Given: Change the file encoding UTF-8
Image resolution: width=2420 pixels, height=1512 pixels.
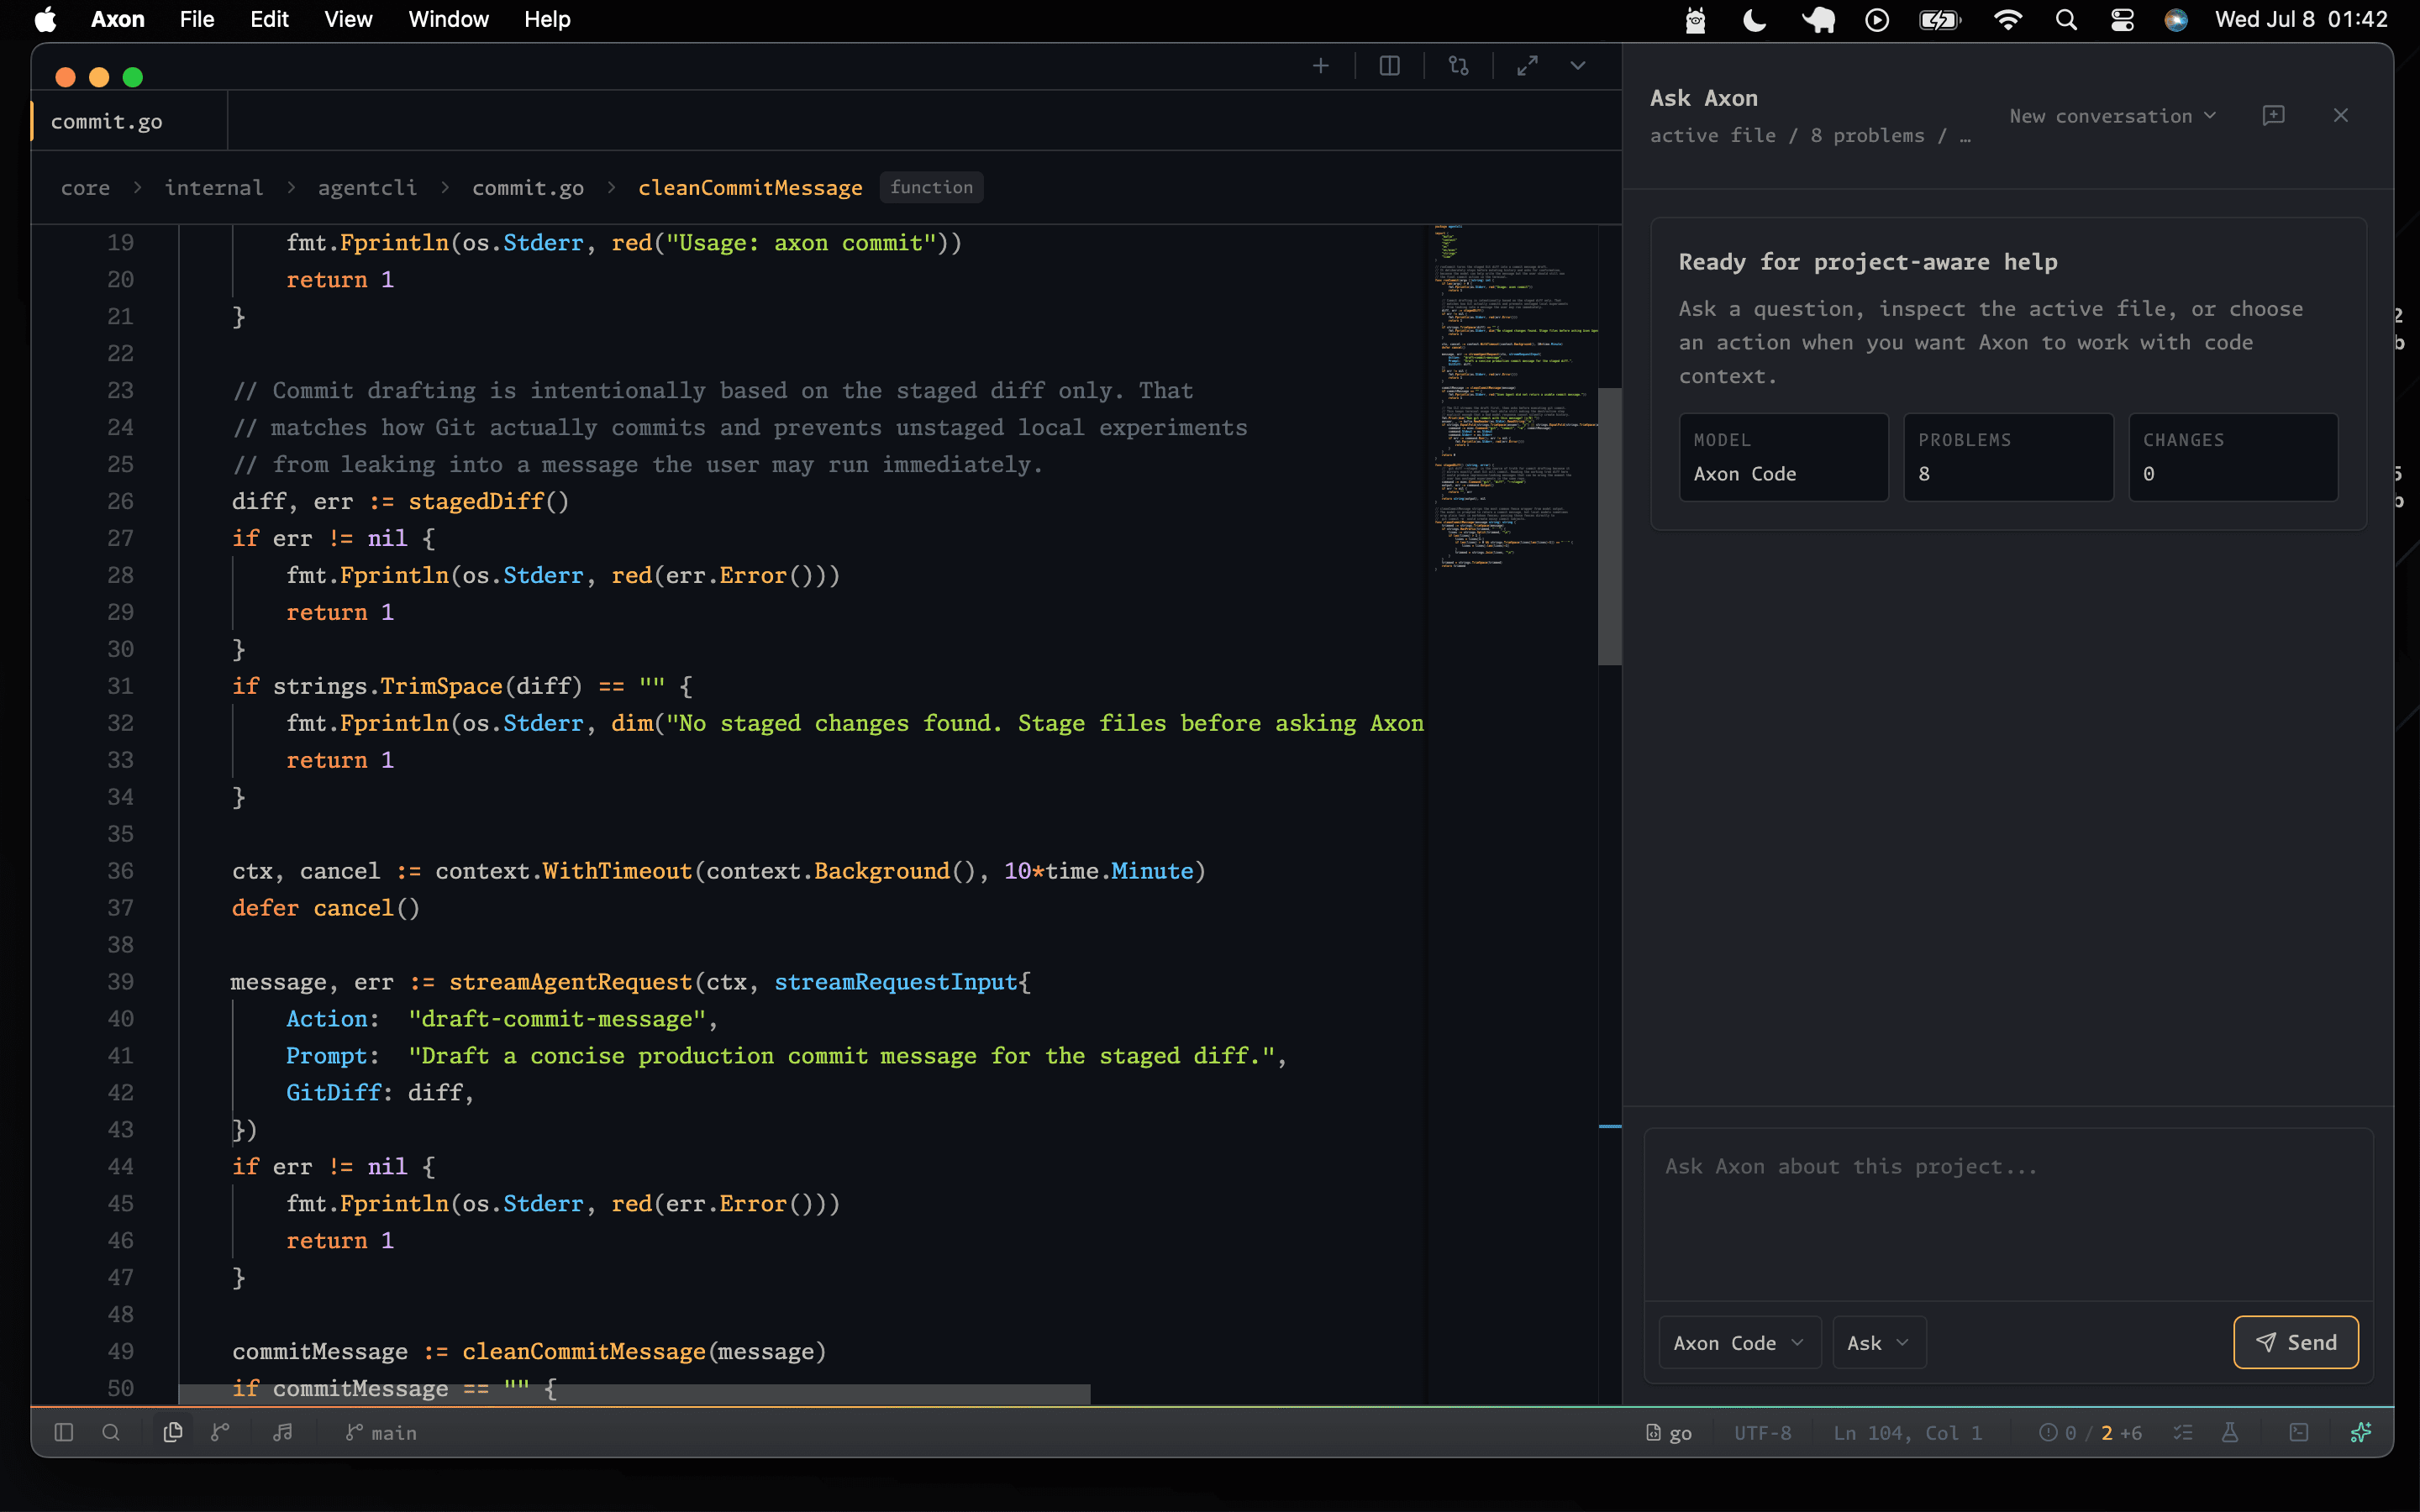Looking at the screenshot, I should tap(1762, 1433).
